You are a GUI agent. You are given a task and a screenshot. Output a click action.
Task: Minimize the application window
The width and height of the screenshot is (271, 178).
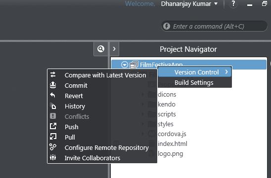tap(250, 5)
